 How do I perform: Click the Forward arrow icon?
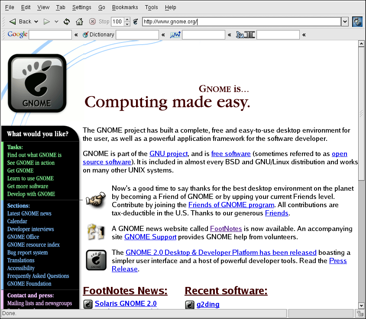pyautogui.click(x=47, y=21)
